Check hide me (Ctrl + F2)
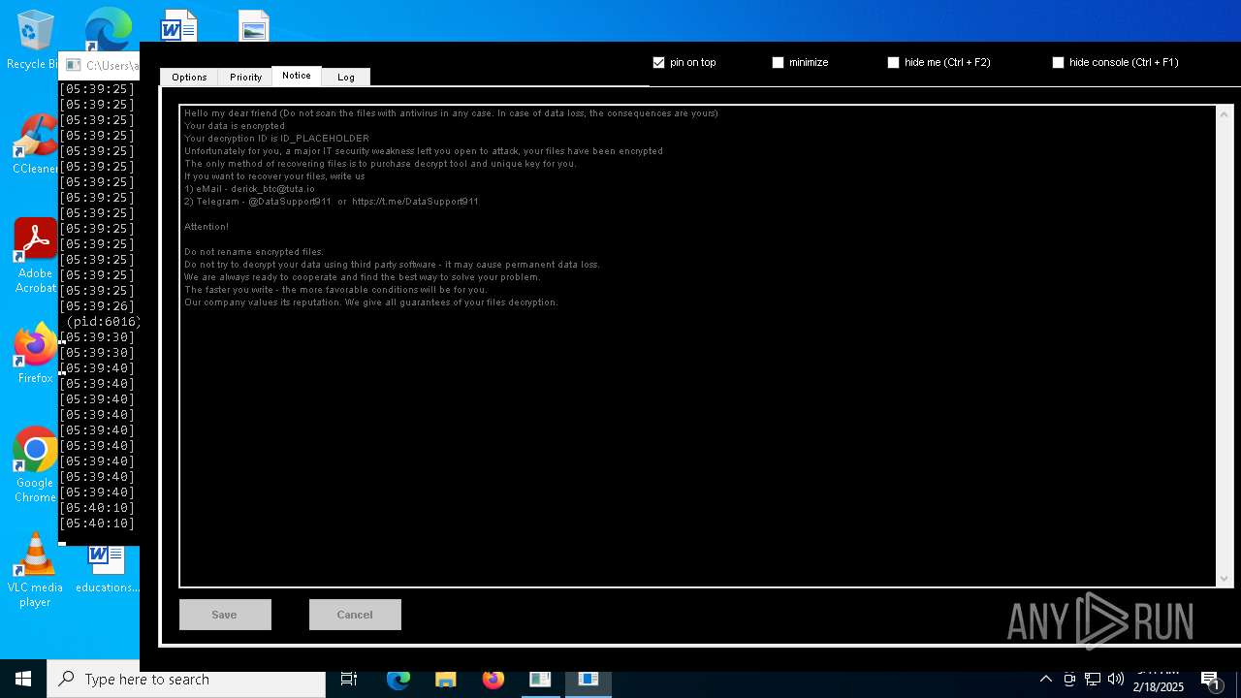The width and height of the screenshot is (1241, 698). pyautogui.click(x=893, y=62)
